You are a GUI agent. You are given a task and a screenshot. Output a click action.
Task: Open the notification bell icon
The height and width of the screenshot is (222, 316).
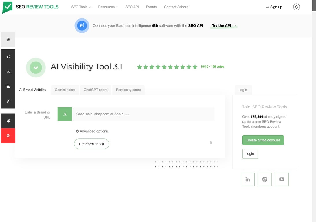(296, 7)
